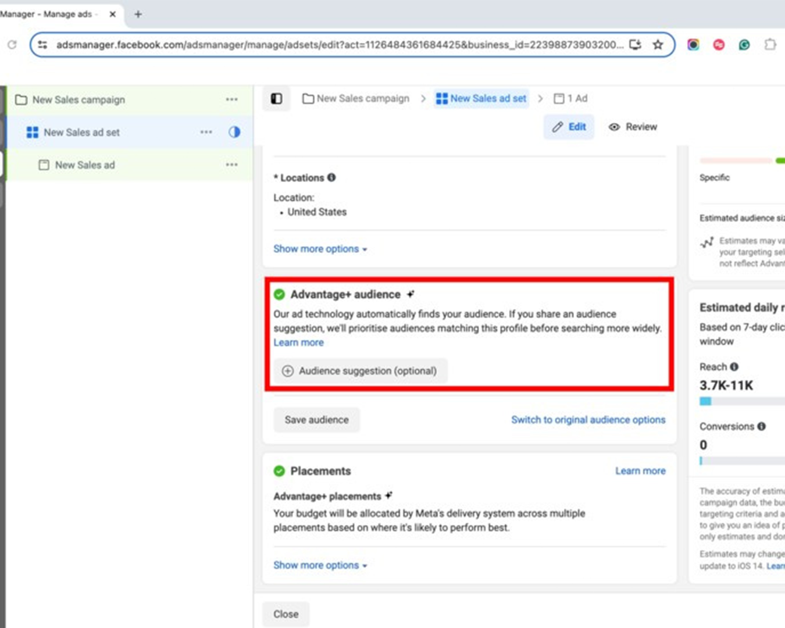785x628 pixels.
Task: Open more options for New Sales ad set
Action: point(206,132)
